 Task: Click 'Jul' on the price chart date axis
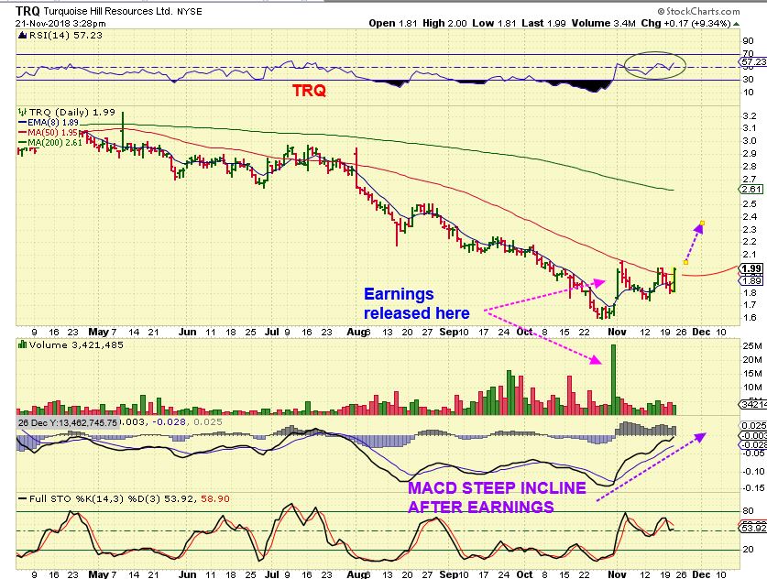coord(271,332)
